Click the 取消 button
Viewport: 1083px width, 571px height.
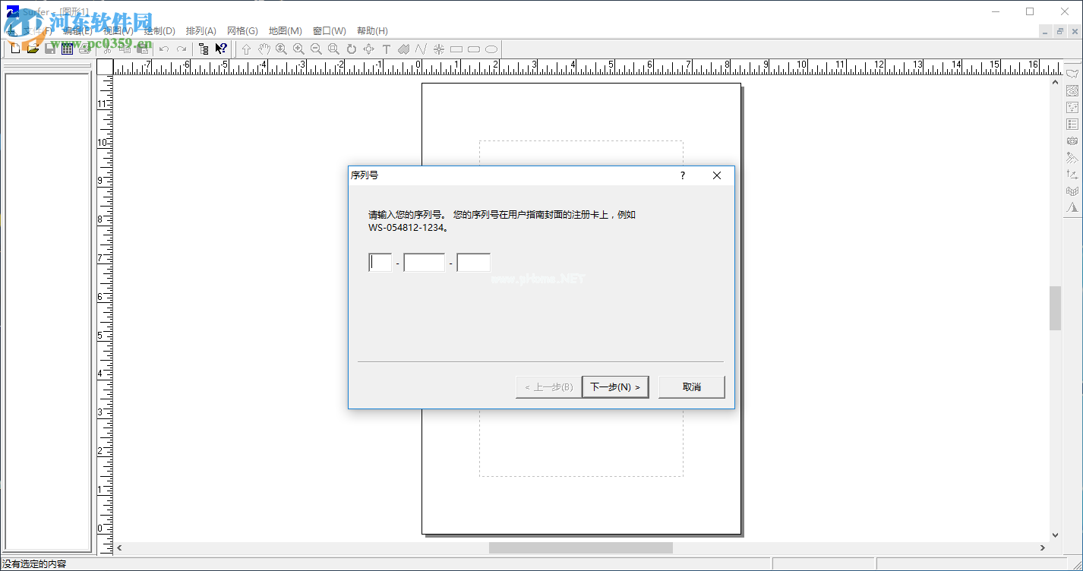pyautogui.click(x=691, y=386)
